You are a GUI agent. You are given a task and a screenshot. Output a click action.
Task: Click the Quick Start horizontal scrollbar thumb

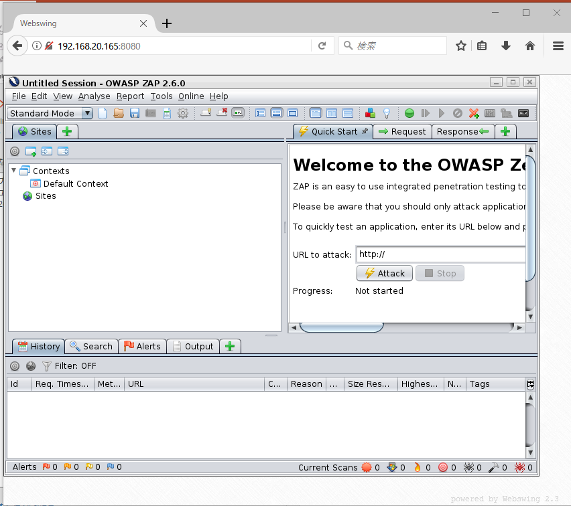coord(342,327)
